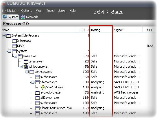Click PID 1000 of services.exe

coord(86,72)
